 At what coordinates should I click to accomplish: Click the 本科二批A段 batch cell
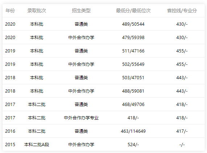[37, 145]
